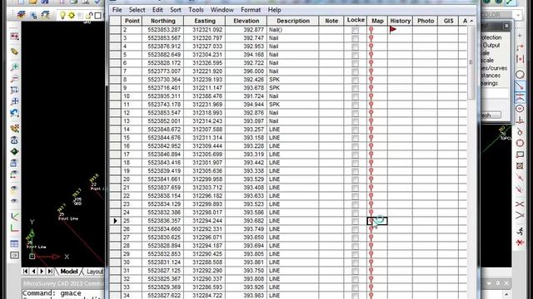Open the Sort menu
533x299 pixels.
click(x=176, y=10)
